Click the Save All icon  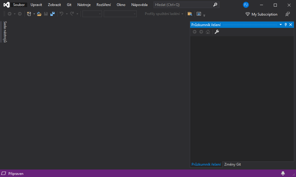pyautogui.click(x=52, y=14)
